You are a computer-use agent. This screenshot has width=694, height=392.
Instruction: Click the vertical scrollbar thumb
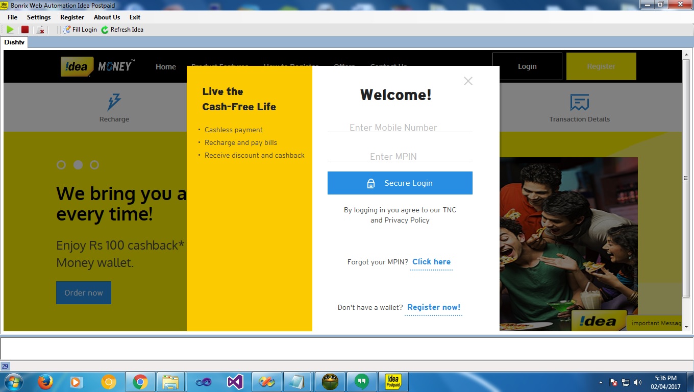click(686, 178)
